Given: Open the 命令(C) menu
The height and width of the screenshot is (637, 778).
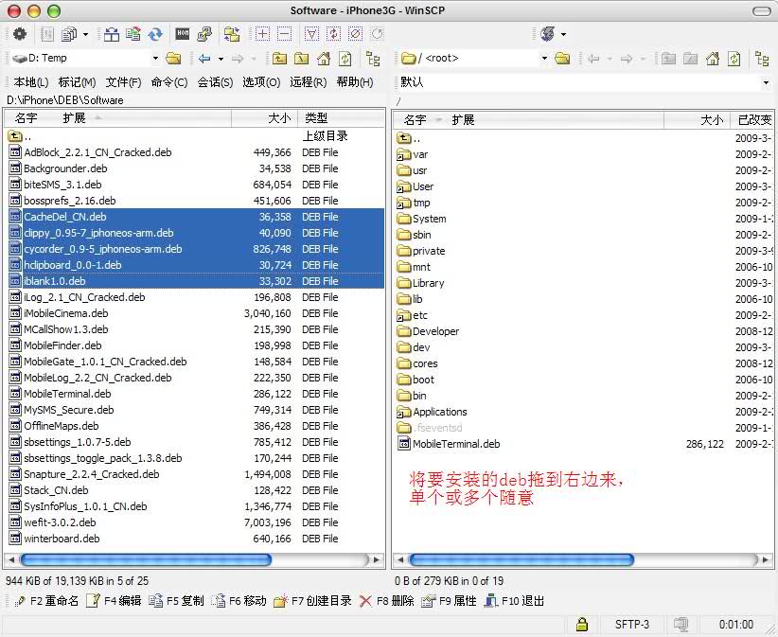Looking at the screenshot, I should coord(169,82).
